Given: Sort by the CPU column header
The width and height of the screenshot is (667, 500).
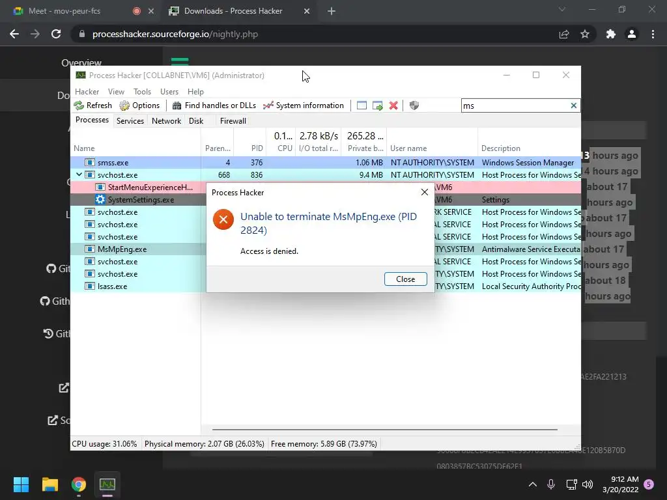Looking at the screenshot, I should click(281, 142).
